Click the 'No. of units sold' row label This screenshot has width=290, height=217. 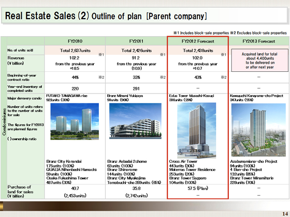click(20, 50)
